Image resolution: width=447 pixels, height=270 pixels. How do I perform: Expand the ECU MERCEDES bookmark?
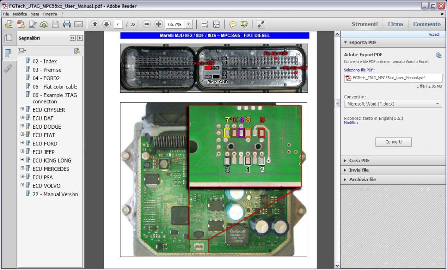pyautogui.click(x=22, y=168)
